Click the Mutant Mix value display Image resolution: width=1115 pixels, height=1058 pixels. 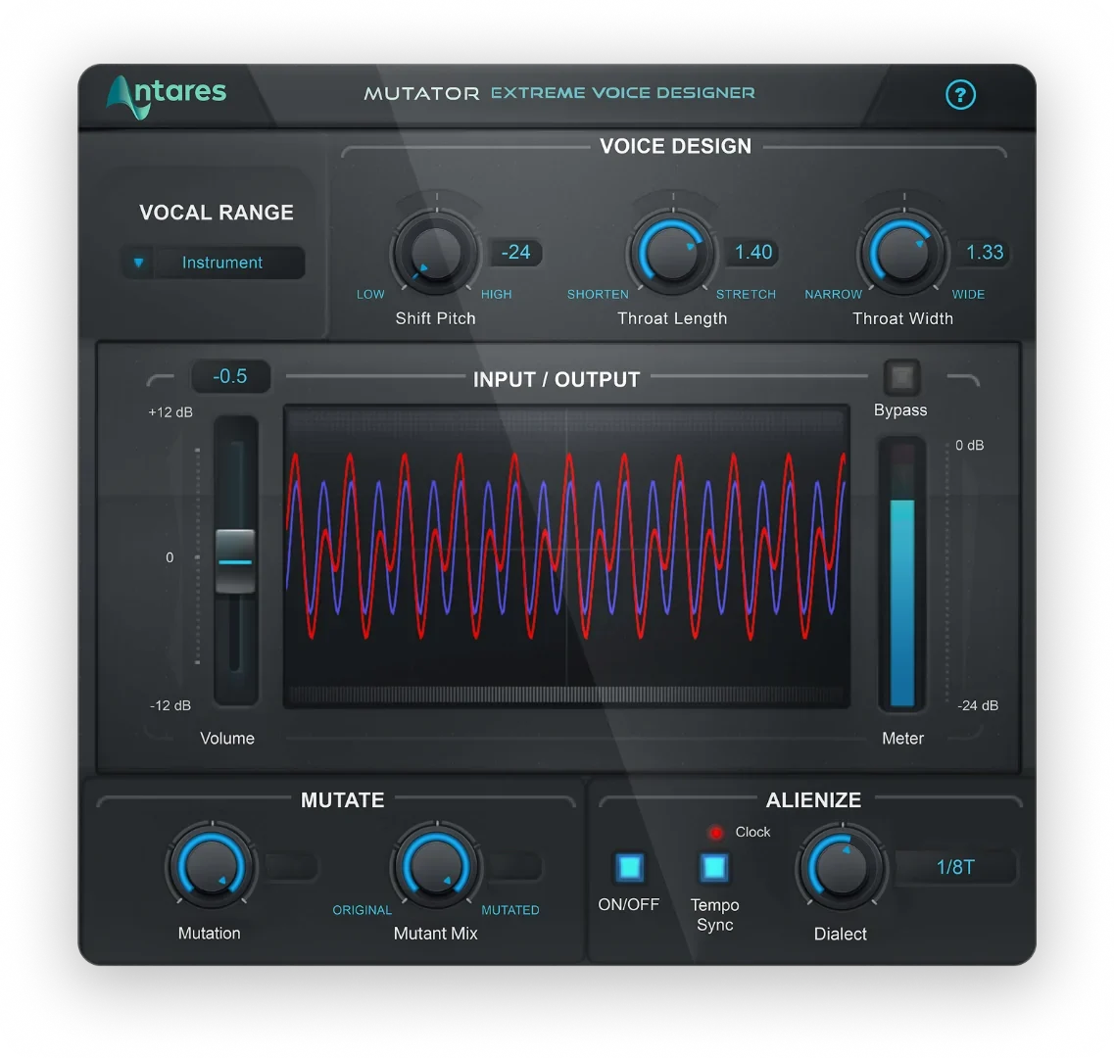pyautogui.click(x=516, y=866)
